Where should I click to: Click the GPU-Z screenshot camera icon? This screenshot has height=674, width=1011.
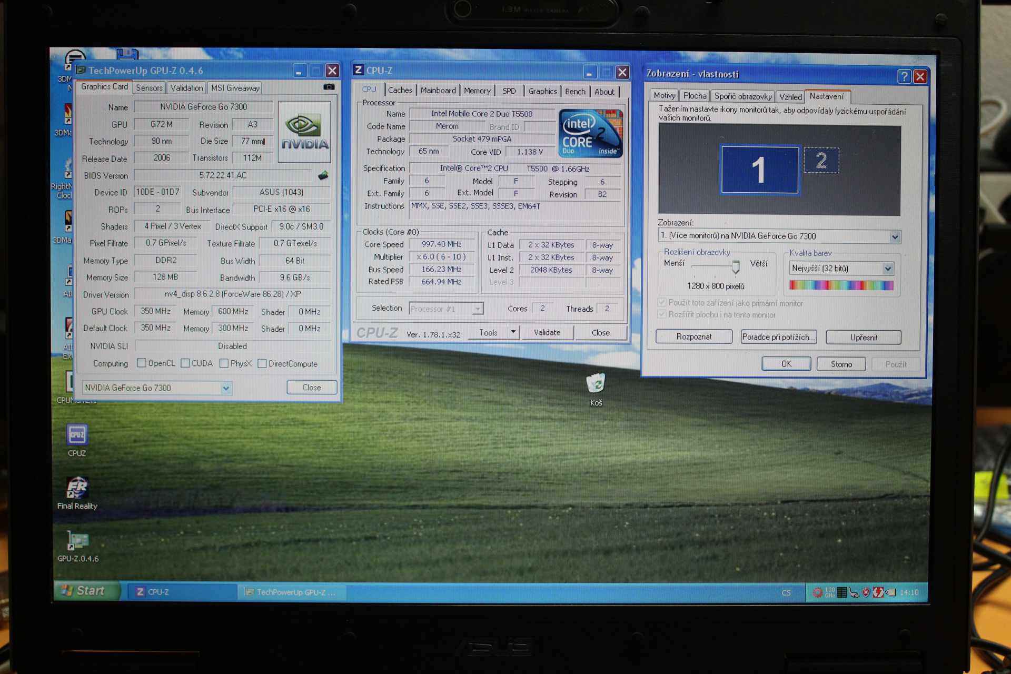[x=329, y=87]
